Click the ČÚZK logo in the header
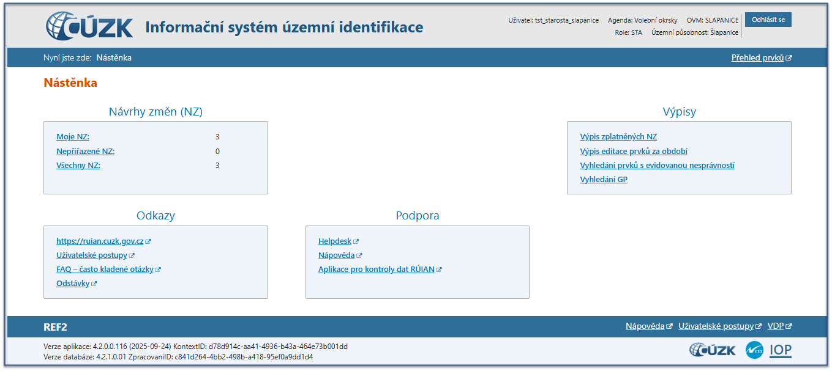 tap(89, 26)
